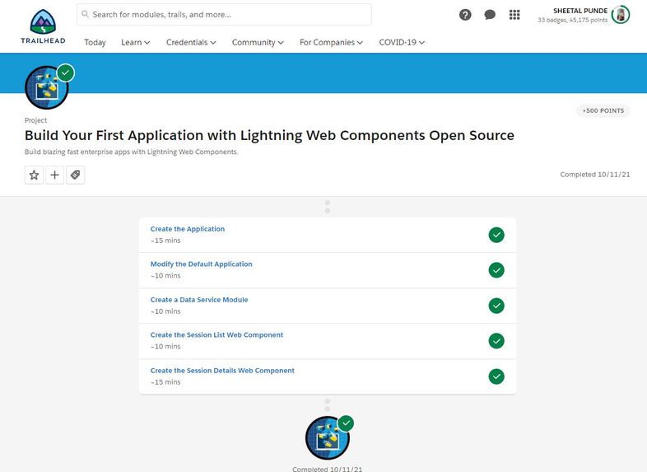This screenshot has width=647, height=472.
Task: Click the green checkmark for Create the Application
Action: (x=496, y=235)
